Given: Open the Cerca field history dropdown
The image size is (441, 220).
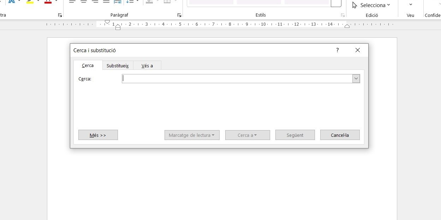Looking at the screenshot, I should click(356, 79).
